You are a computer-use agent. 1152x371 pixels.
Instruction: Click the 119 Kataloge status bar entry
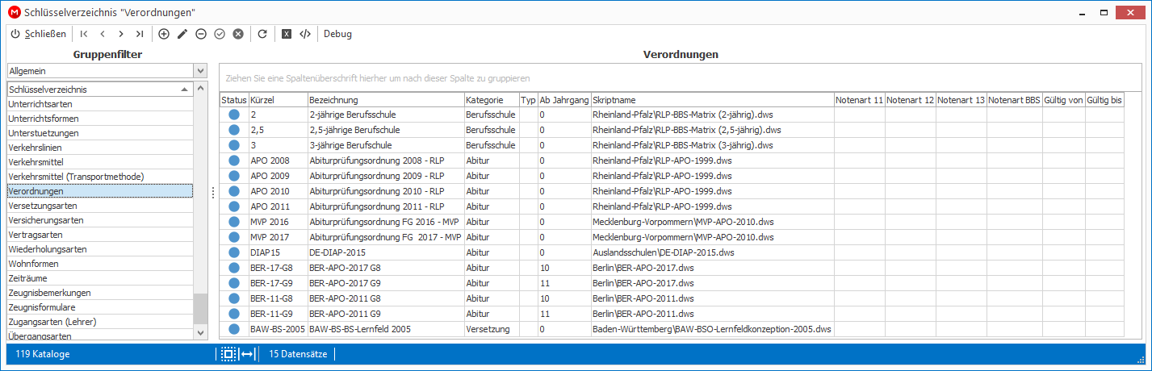pos(43,354)
